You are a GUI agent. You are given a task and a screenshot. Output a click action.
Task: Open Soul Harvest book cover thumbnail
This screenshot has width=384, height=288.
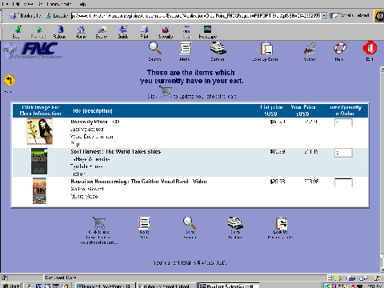39,162
